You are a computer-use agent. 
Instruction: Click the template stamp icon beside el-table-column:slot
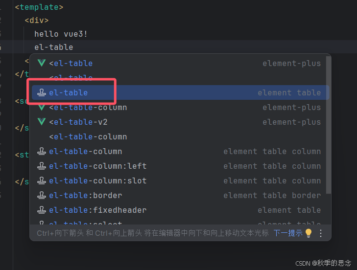42,180
